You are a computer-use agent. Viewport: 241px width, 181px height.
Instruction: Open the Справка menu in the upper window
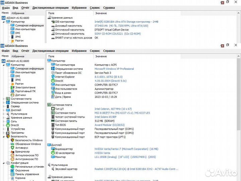[109, 8]
